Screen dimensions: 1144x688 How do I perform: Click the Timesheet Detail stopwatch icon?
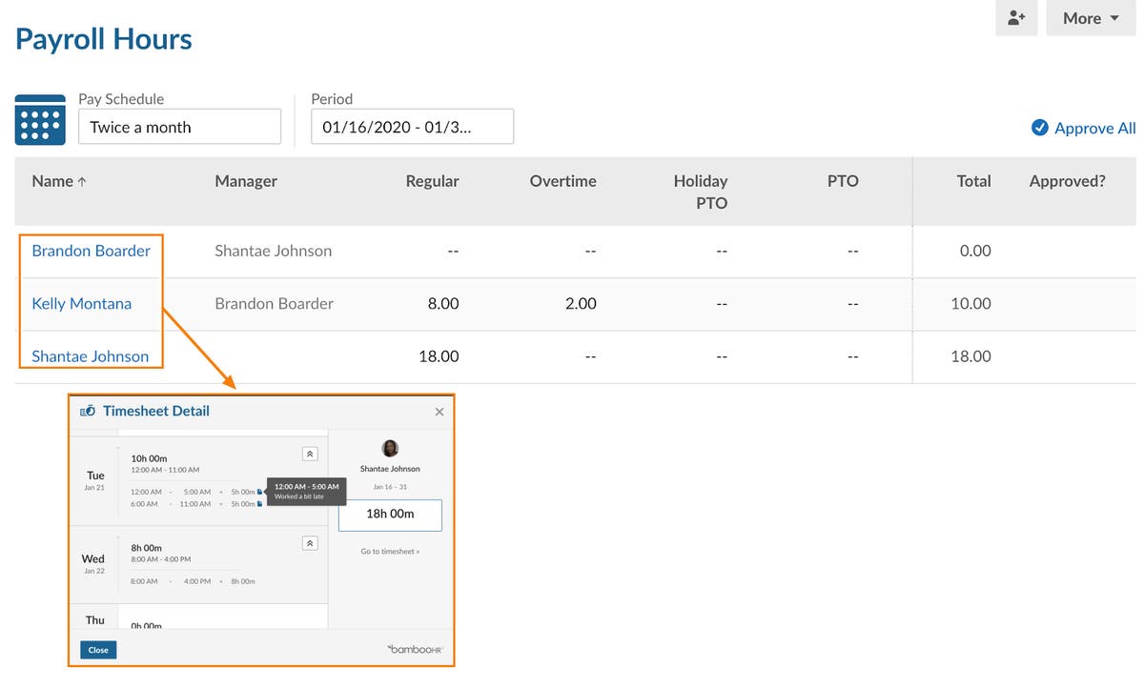(x=89, y=412)
